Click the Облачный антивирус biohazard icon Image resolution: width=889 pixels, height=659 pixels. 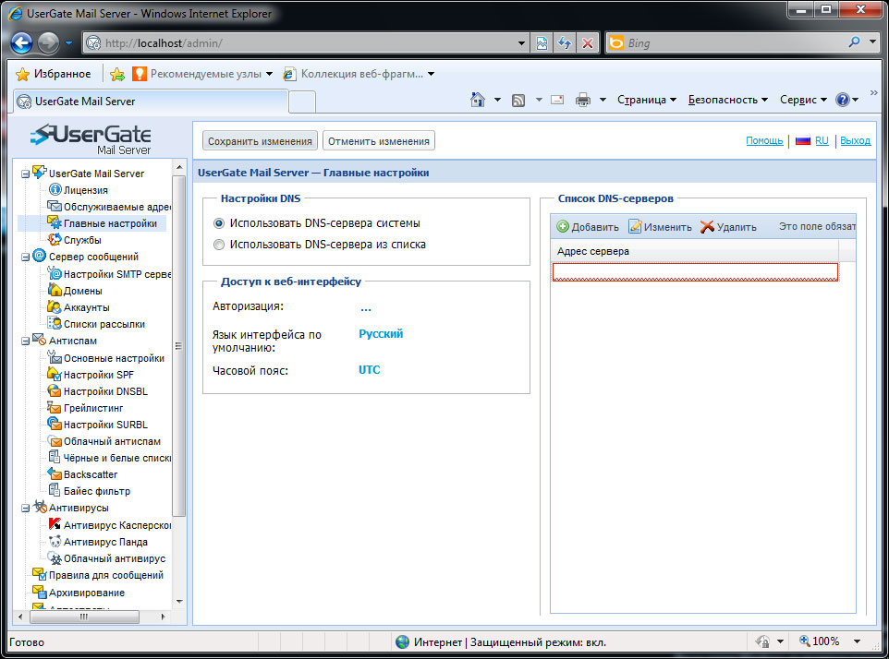[55, 558]
